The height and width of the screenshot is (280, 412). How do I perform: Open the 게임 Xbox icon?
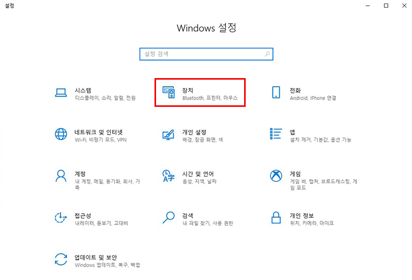pyautogui.click(x=276, y=176)
